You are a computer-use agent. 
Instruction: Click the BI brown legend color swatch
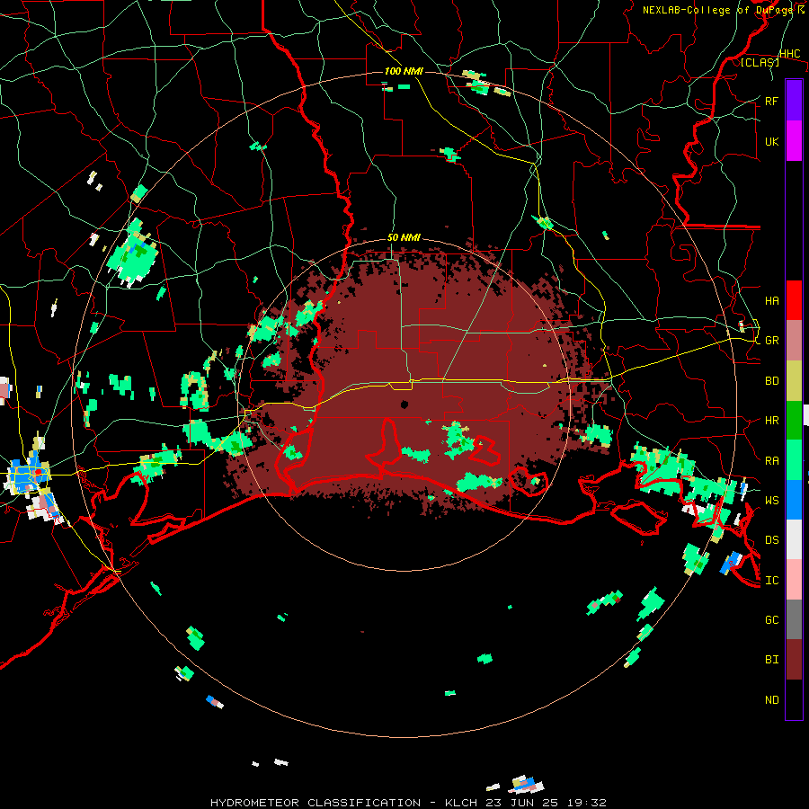[794, 660]
